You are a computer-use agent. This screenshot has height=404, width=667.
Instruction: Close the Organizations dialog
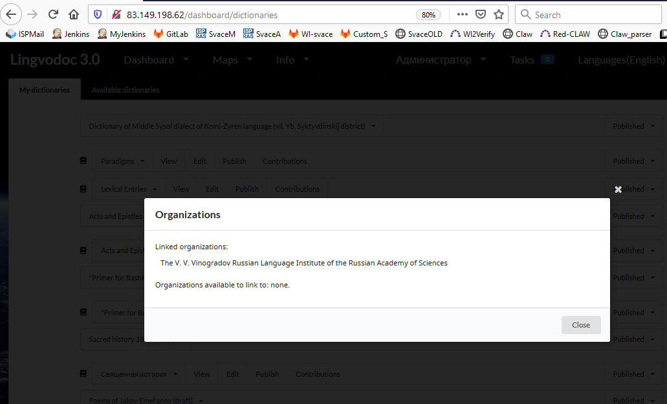pyautogui.click(x=580, y=324)
